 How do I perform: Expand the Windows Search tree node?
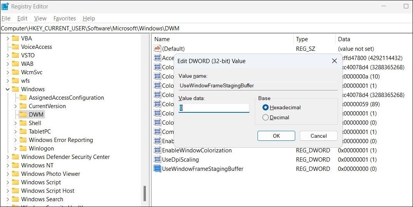(x=8, y=199)
